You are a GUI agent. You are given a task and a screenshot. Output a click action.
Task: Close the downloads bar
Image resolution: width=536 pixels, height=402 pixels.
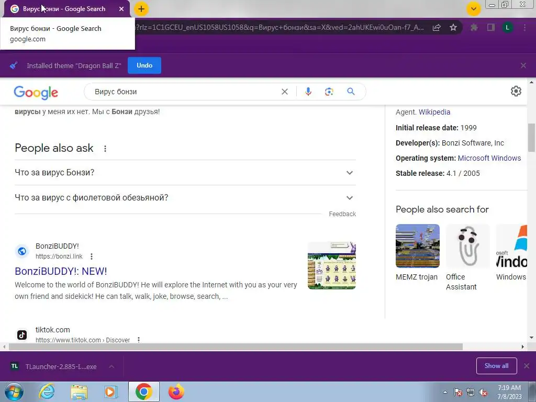[x=527, y=366]
